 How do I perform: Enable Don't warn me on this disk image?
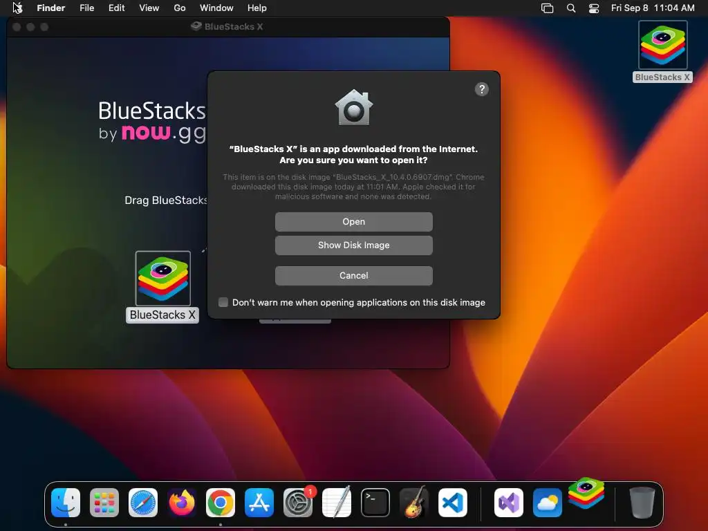(223, 302)
